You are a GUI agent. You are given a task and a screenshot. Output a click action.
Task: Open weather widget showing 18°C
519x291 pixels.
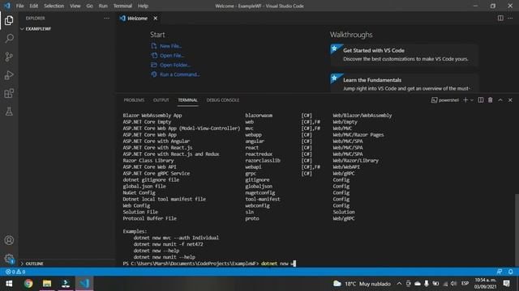(x=362, y=284)
